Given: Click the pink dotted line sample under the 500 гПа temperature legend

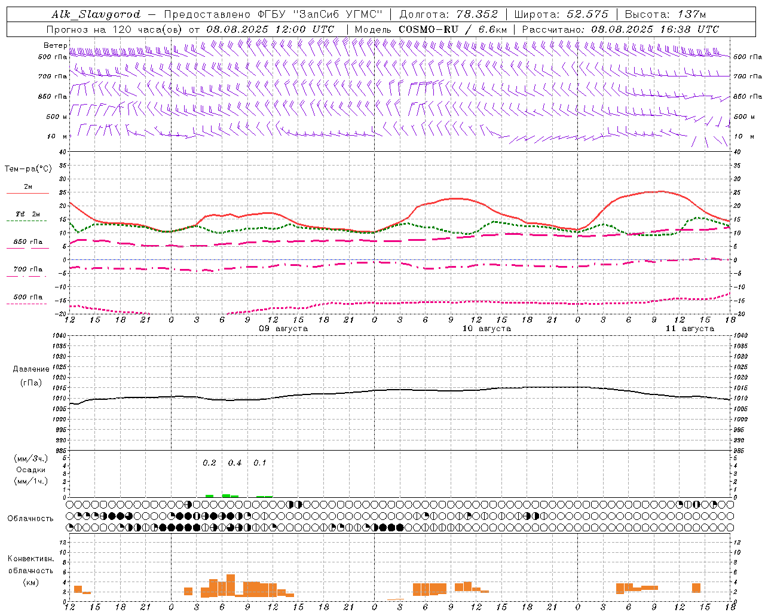Looking at the screenshot, I should 27,304.
